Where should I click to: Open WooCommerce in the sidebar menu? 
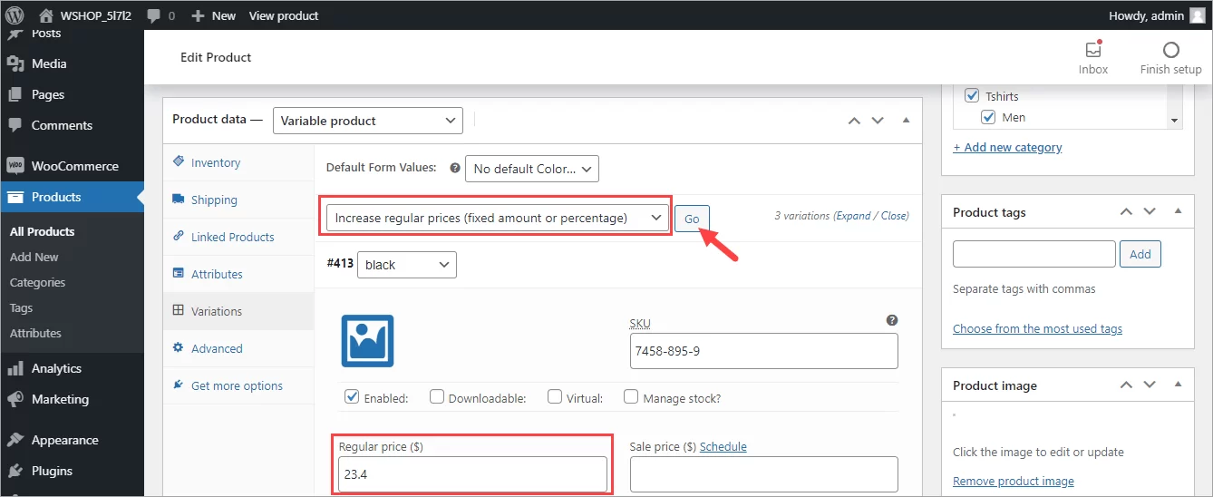[x=74, y=166]
